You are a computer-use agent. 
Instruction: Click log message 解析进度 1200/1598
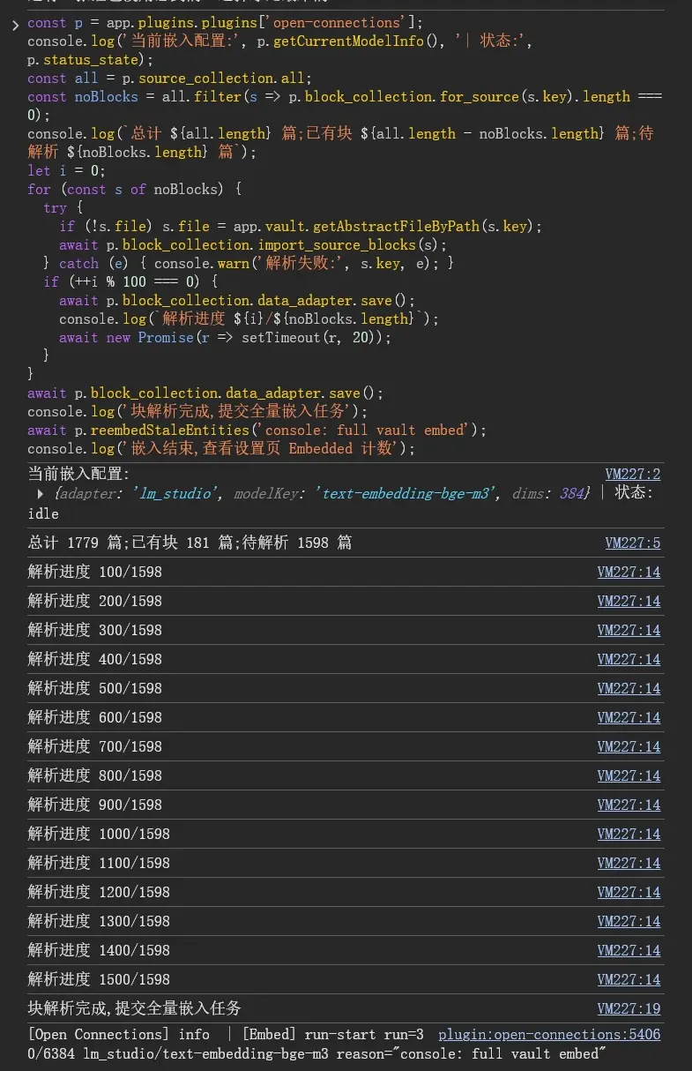pos(99,892)
